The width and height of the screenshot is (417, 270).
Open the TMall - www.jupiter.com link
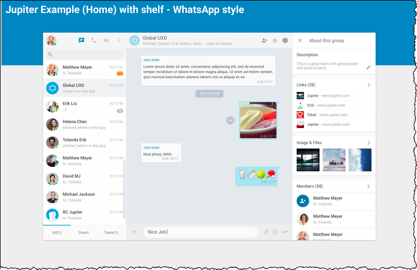pyautogui.click(x=327, y=115)
